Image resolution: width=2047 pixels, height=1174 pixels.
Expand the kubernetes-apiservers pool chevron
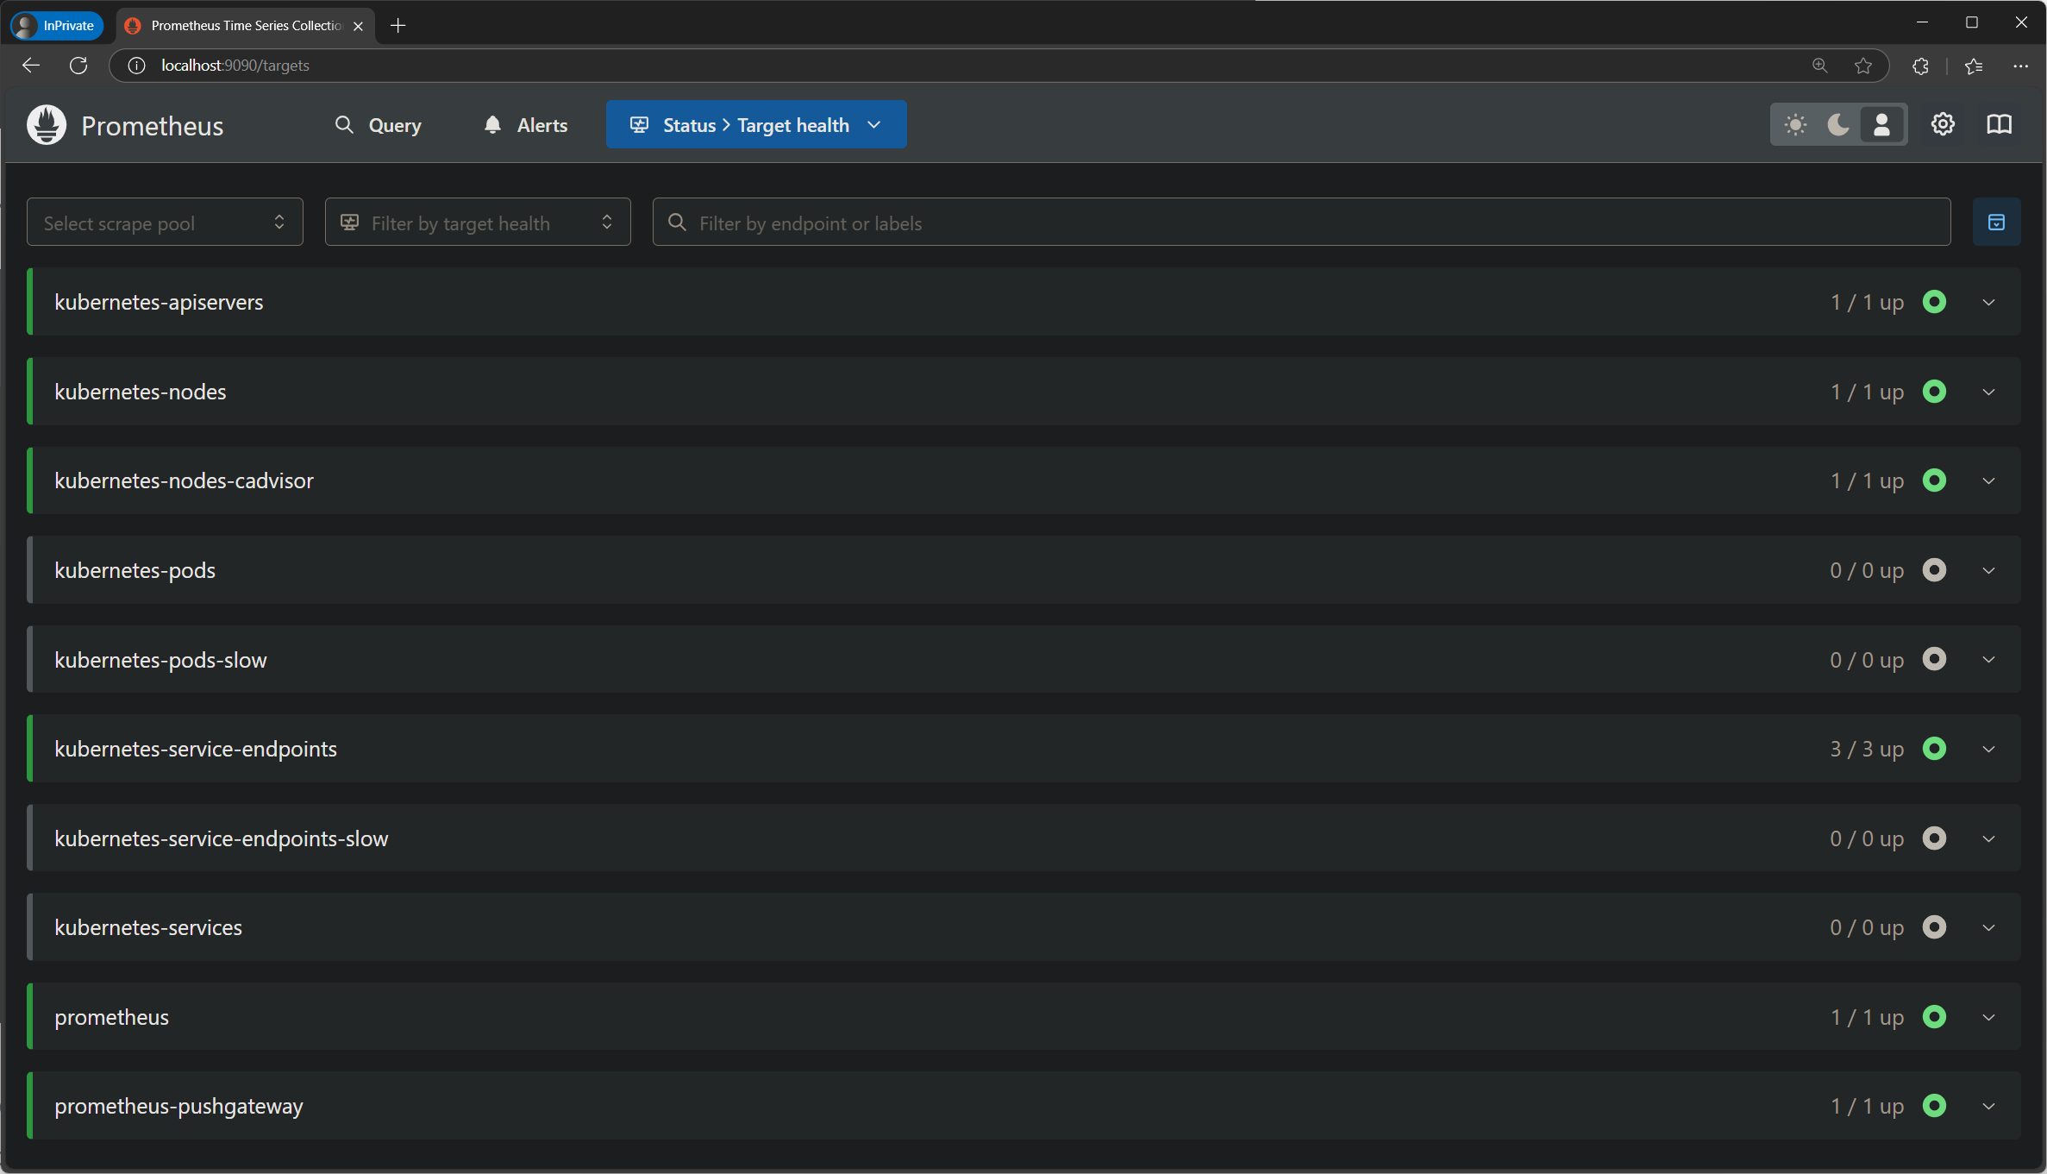(1989, 303)
